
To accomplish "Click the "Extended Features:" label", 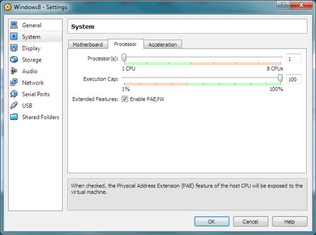I will [x=95, y=99].
